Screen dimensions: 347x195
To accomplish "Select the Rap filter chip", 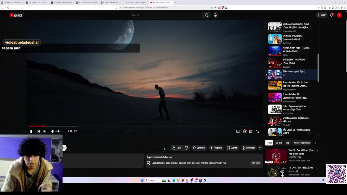I will point(288,143).
